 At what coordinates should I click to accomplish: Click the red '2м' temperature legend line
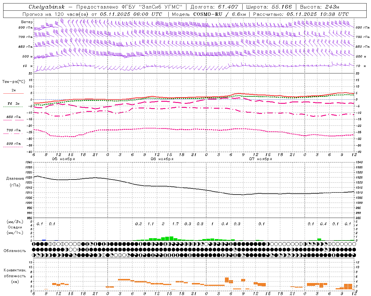tap(13, 93)
